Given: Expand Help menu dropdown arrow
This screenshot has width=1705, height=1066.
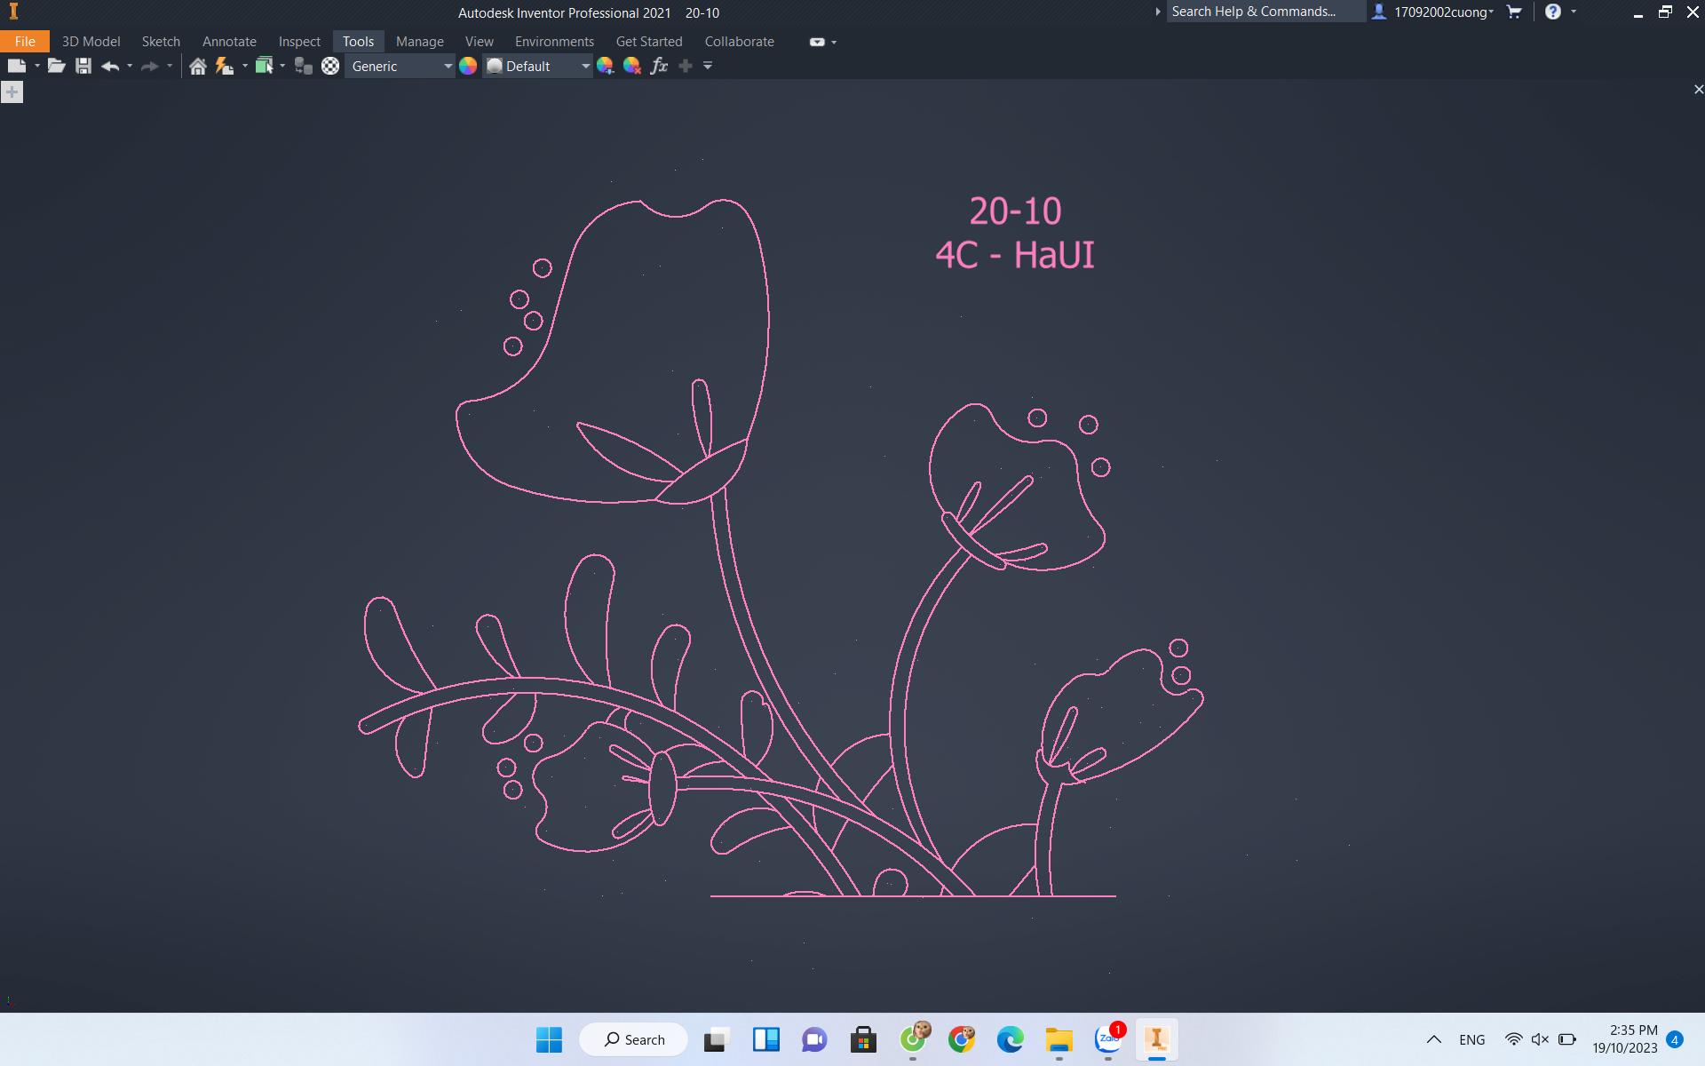Looking at the screenshot, I should pos(1574,12).
